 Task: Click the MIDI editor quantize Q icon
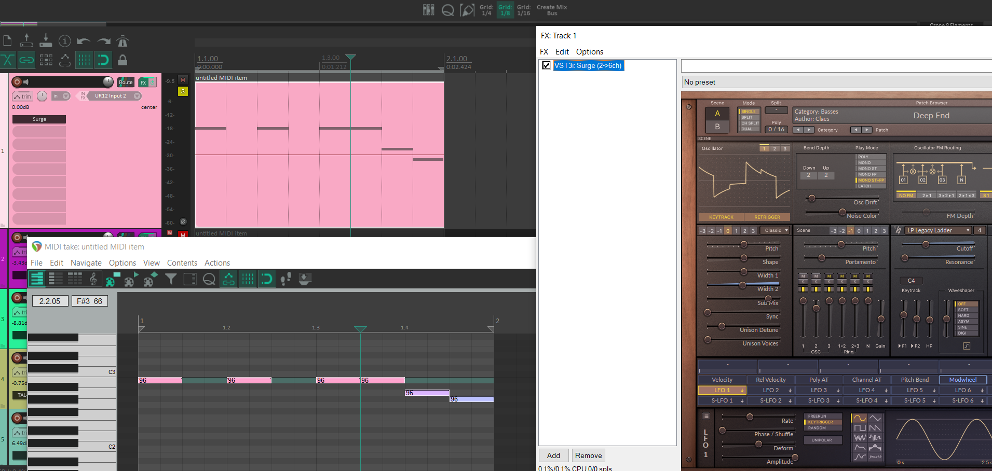209,279
